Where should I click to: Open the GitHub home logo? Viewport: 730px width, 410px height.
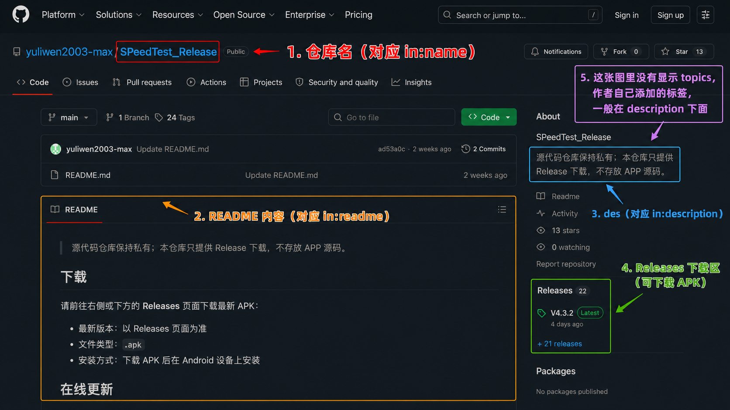[x=21, y=14]
